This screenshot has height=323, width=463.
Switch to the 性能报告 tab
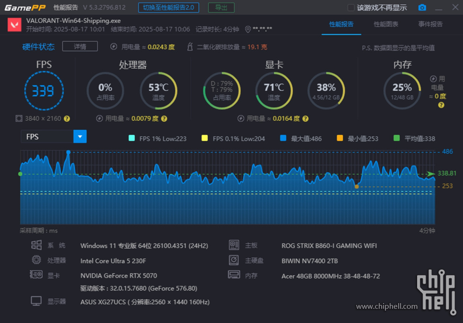(341, 24)
